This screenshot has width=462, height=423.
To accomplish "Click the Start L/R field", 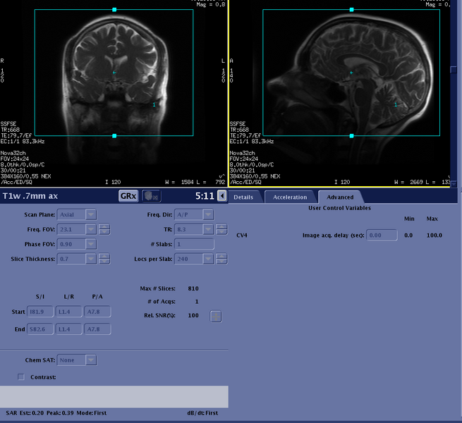I will coord(68,312).
